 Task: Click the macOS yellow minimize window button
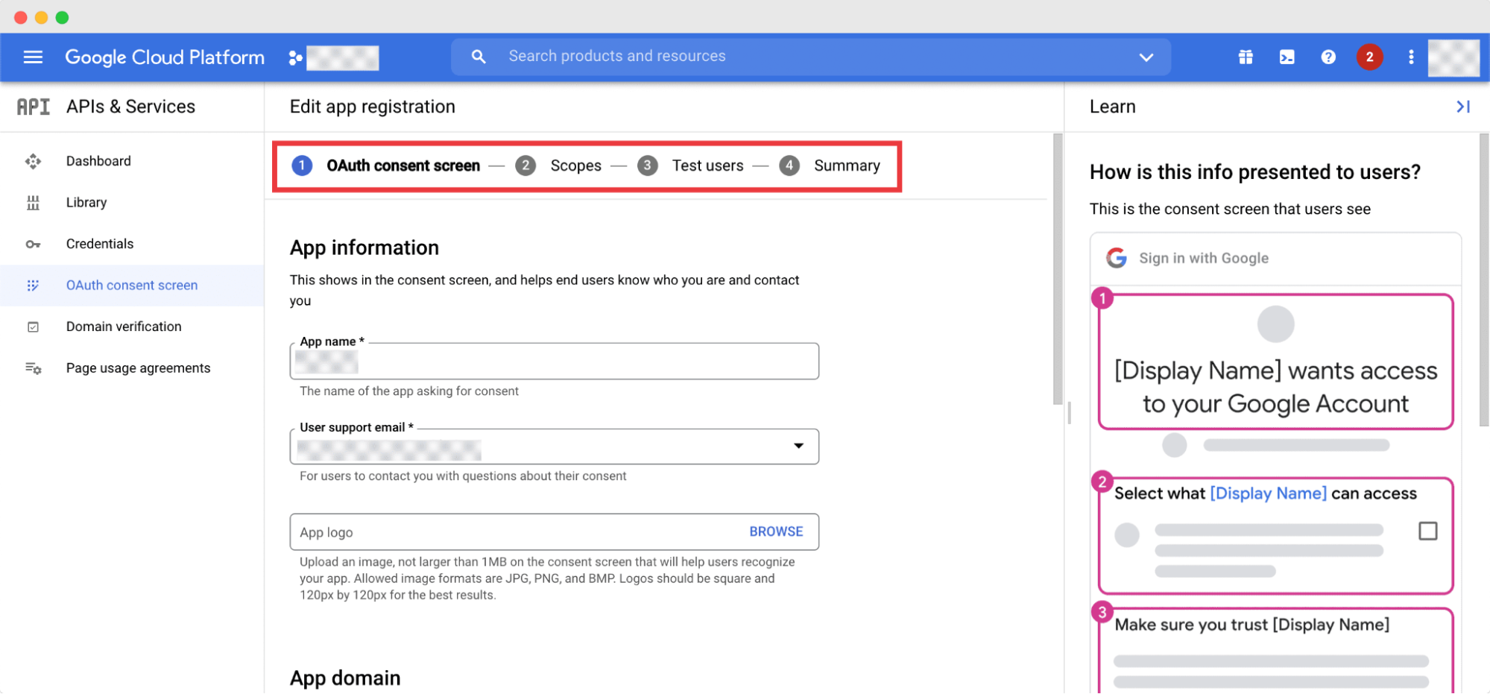42,17
